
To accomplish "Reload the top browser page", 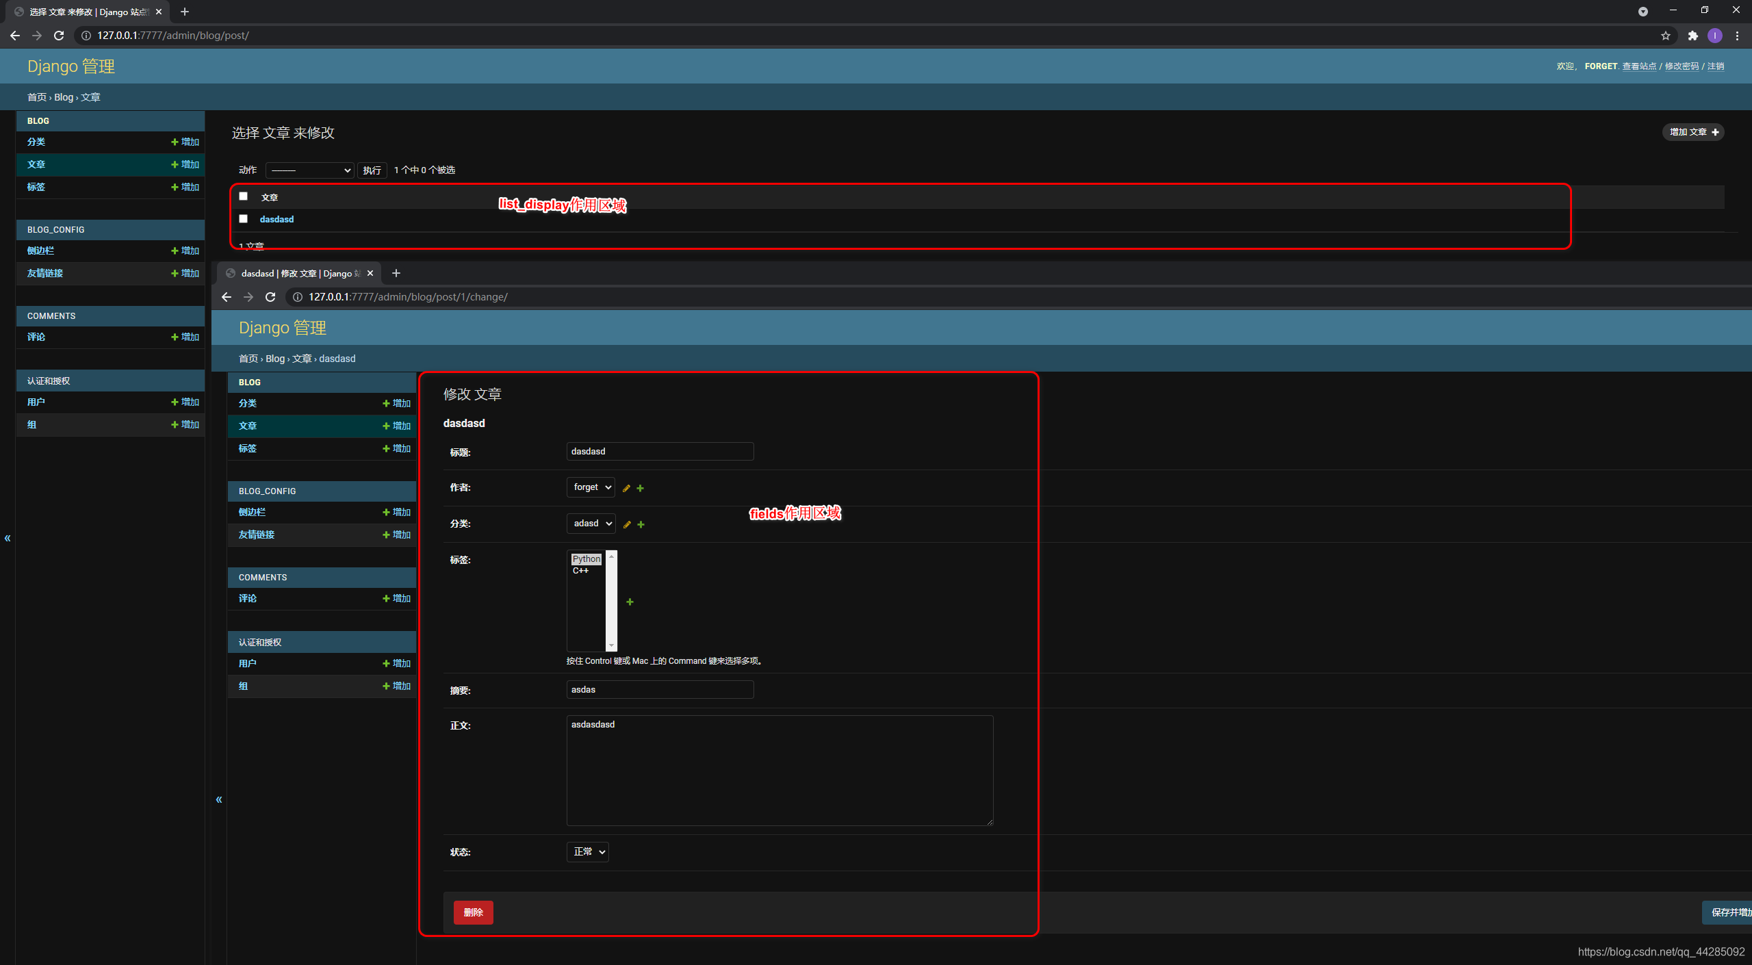I will tap(59, 36).
